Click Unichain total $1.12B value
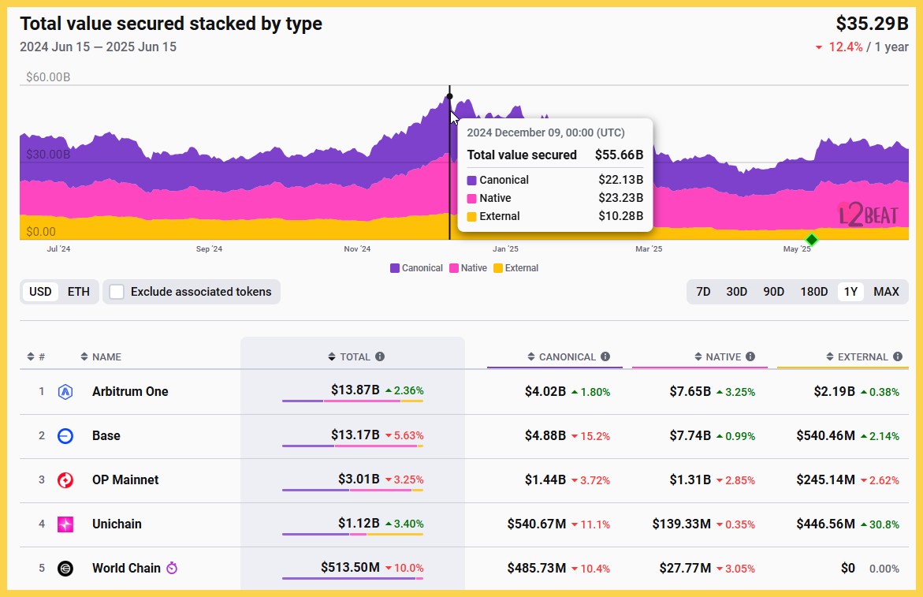Viewport: 923px width, 597px height. pyautogui.click(x=359, y=523)
